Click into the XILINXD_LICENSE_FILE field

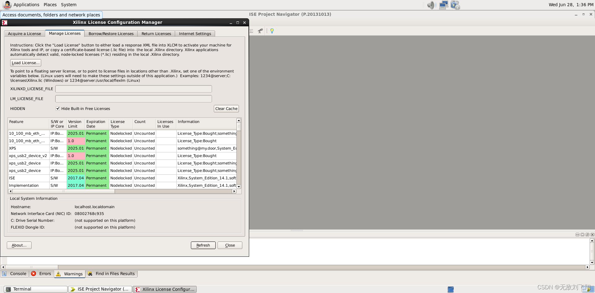tap(134, 89)
